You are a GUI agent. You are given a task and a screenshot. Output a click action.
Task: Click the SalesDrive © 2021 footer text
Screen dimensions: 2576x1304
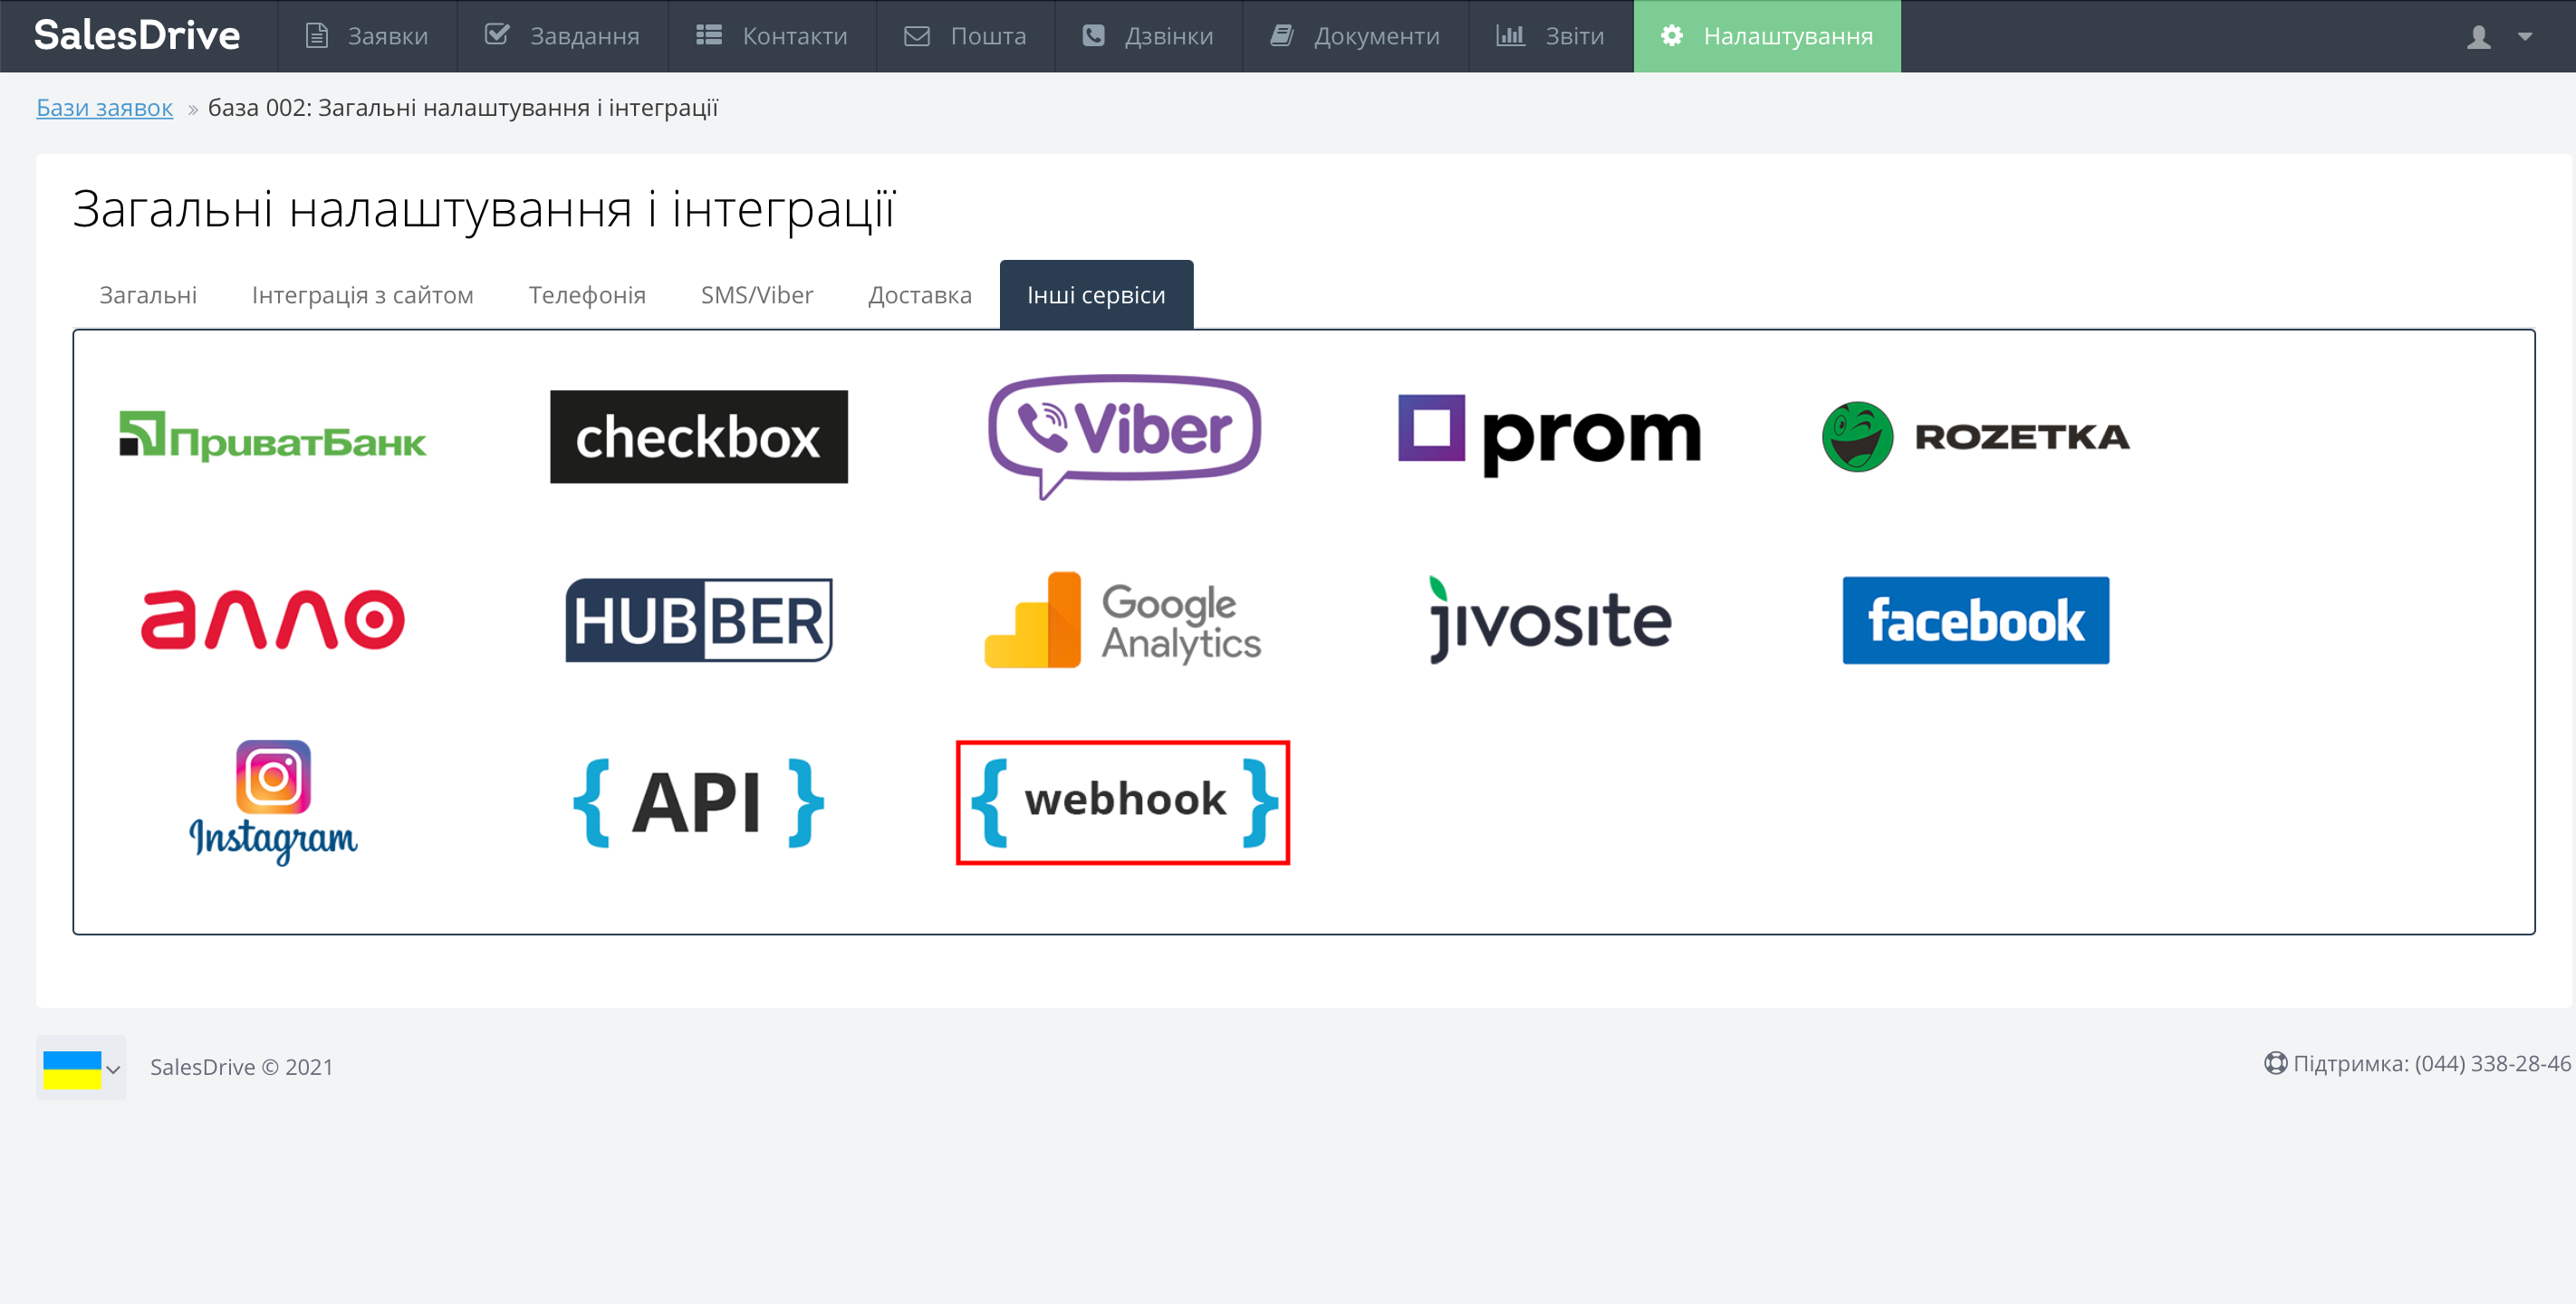tap(241, 1067)
